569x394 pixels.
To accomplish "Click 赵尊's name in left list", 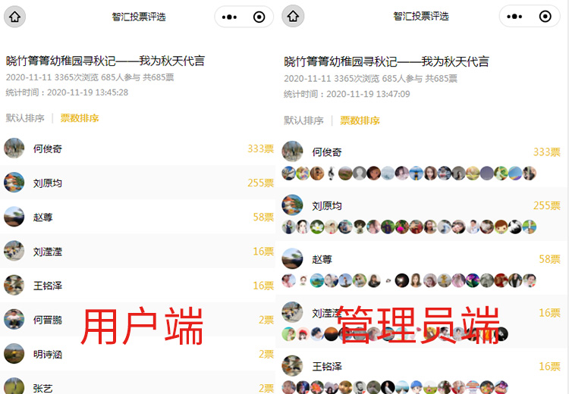I will (42, 217).
